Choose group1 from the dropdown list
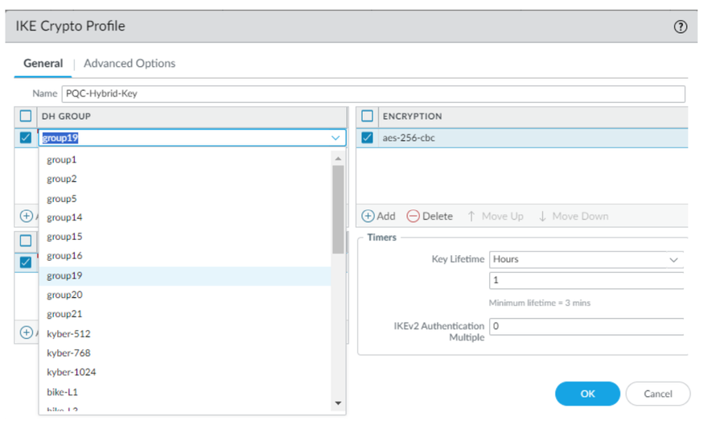The image size is (704, 421). point(184,159)
